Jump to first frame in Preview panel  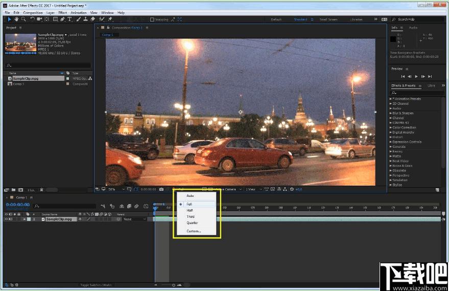[403, 77]
